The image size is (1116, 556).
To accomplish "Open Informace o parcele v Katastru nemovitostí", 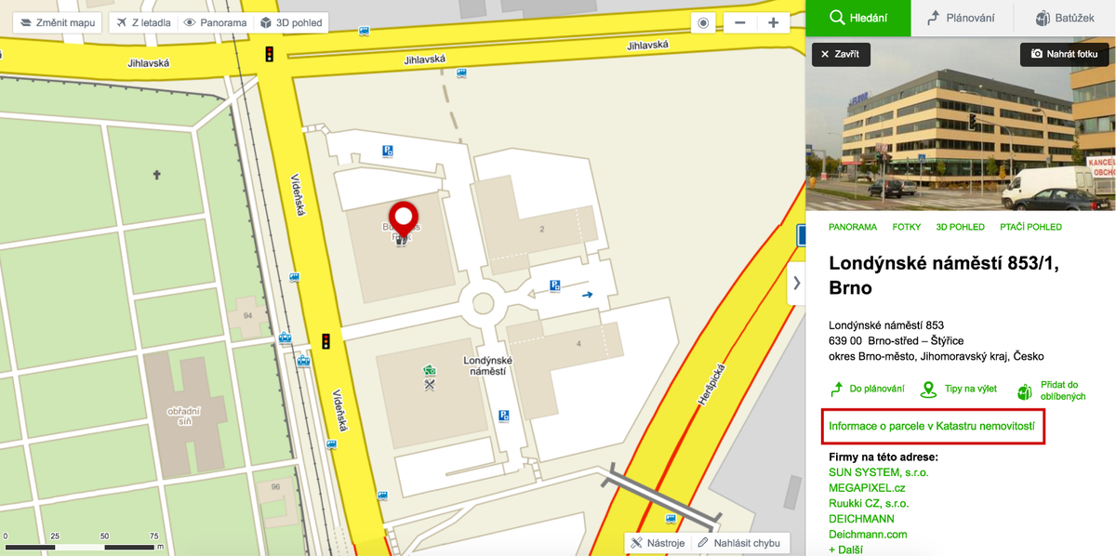I will [932, 427].
